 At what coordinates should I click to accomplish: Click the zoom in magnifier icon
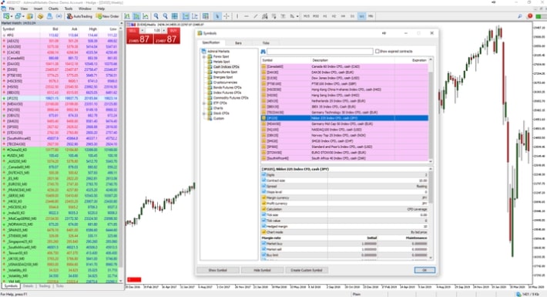pyautogui.click(x=156, y=16)
